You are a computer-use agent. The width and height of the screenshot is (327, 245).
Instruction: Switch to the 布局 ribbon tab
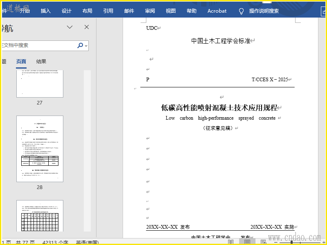click(x=87, y=11)
